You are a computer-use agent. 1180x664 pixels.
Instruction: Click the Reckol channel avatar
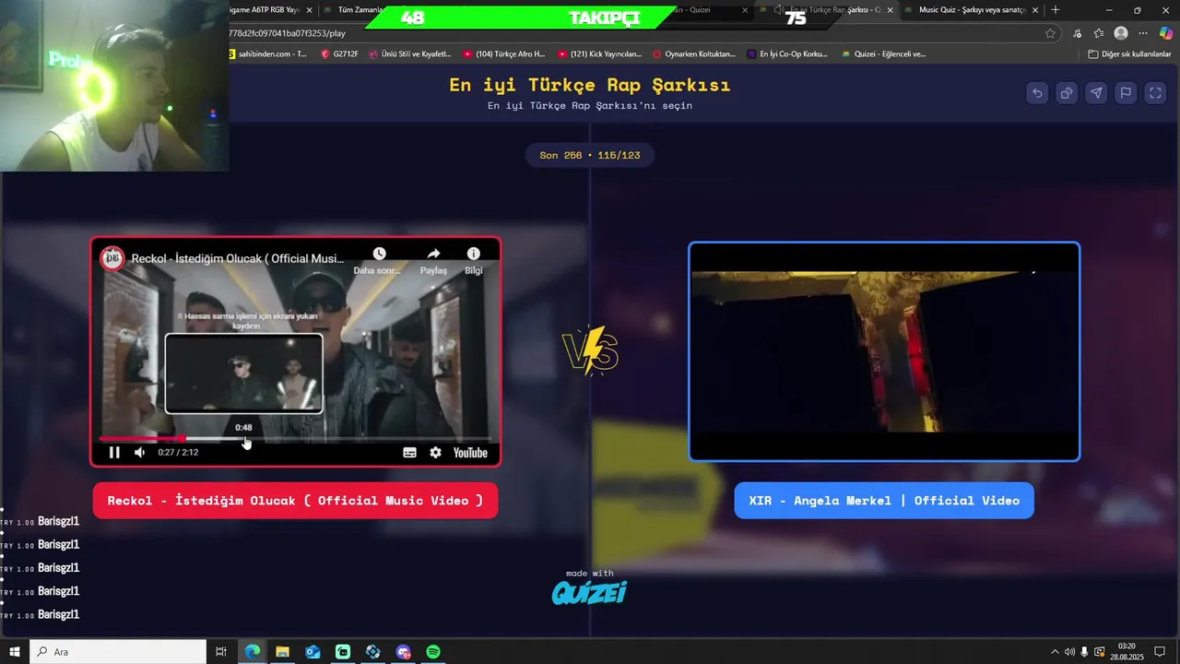click(x=112, y=258)
